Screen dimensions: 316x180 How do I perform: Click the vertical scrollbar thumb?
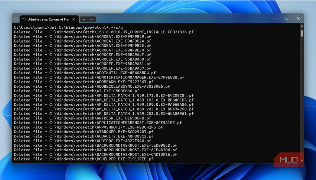point(302,33)
